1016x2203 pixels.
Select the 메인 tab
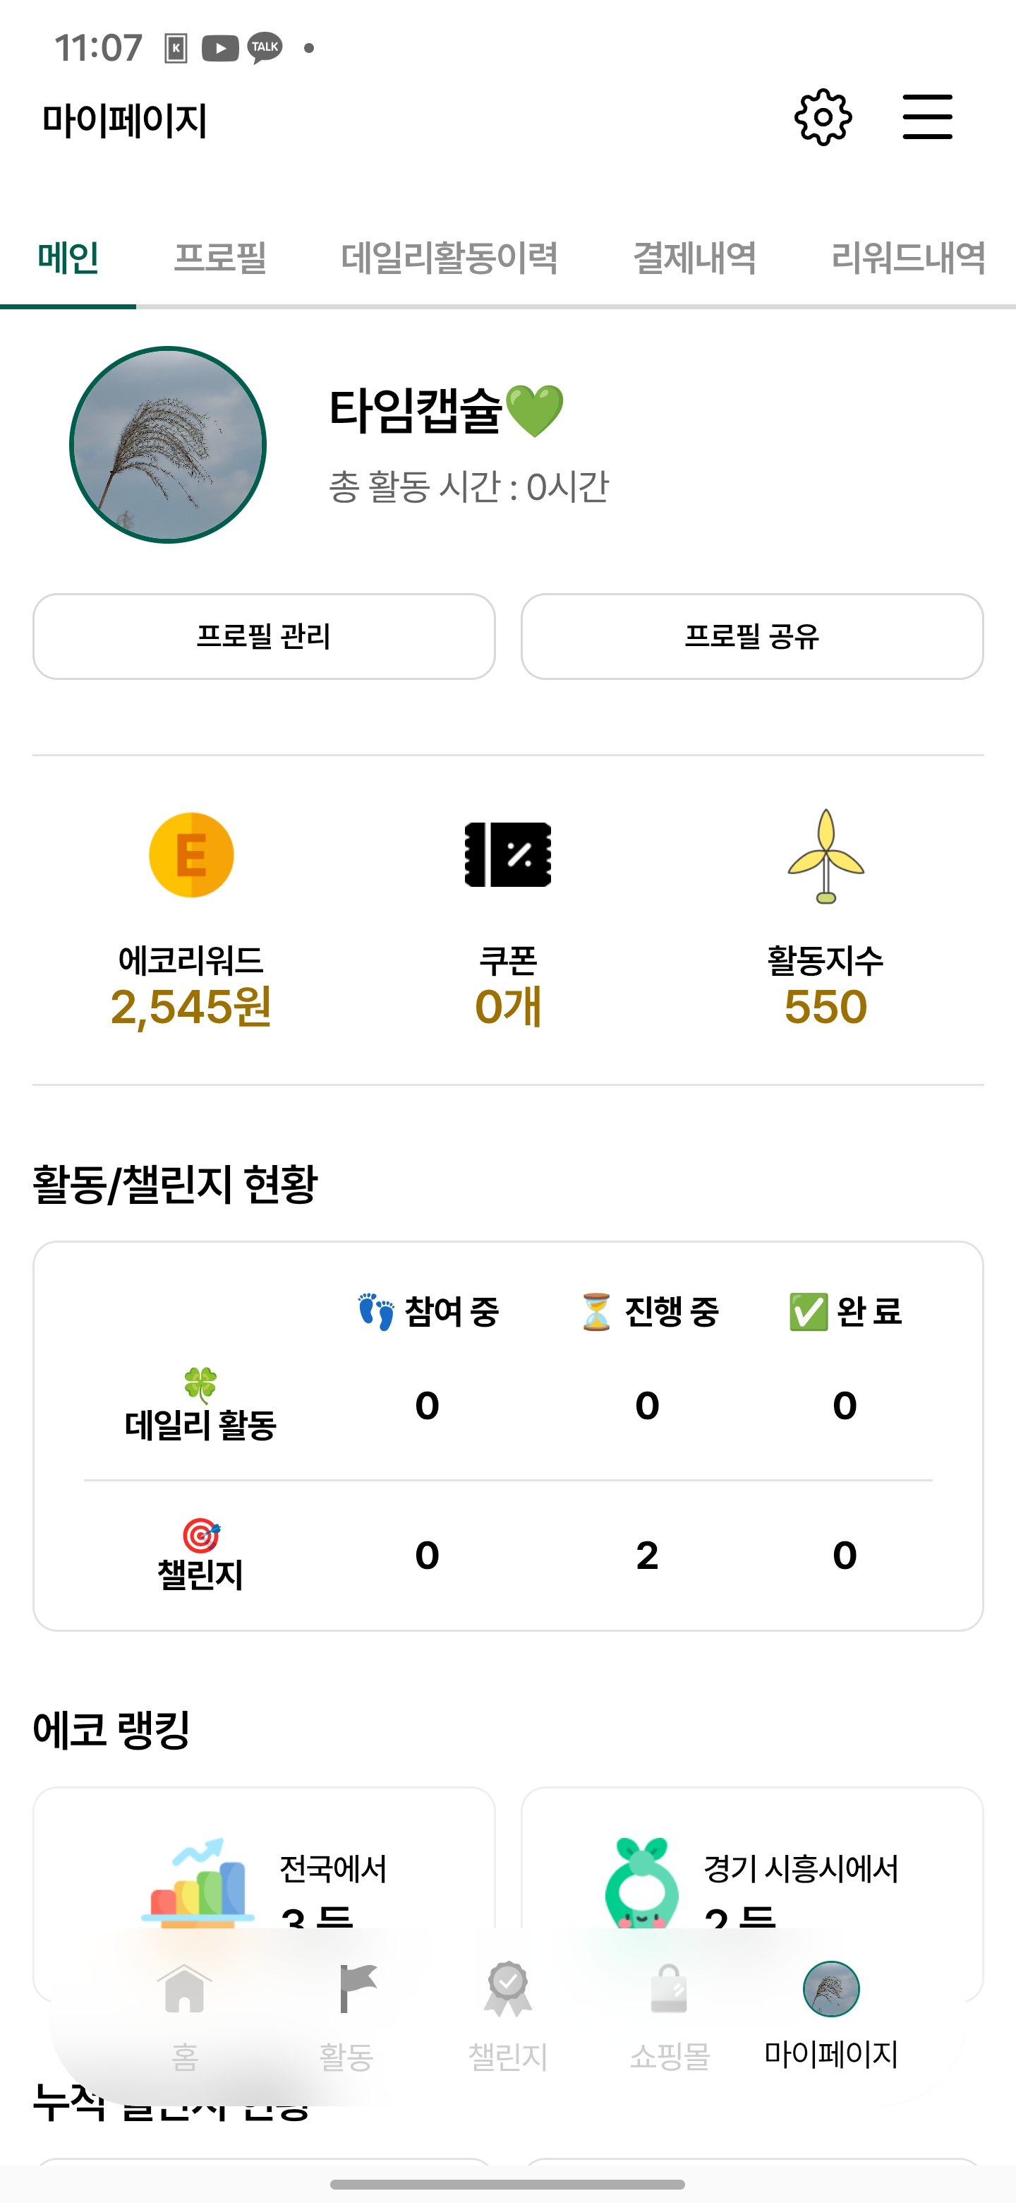[68, 258]
